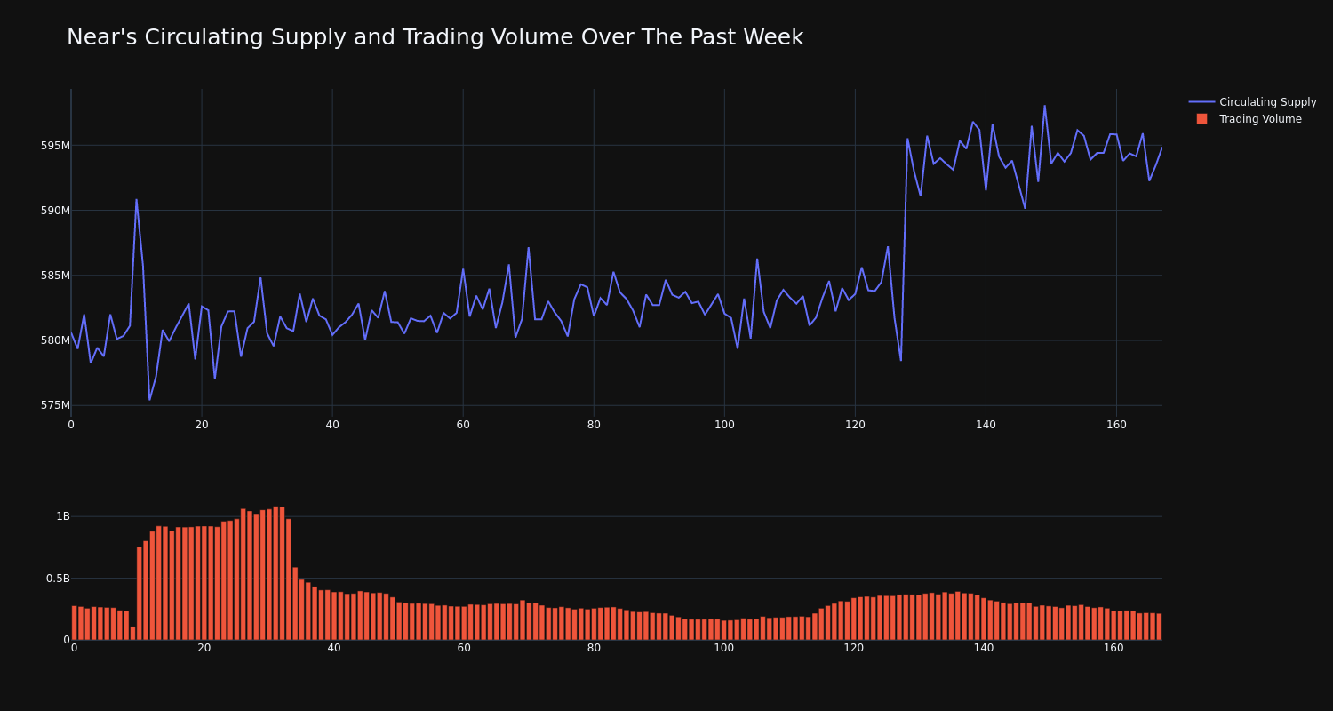Click the 580M y-axis label
The width and height of the screenshot is (1333, 711).
(x=55, y=340)
